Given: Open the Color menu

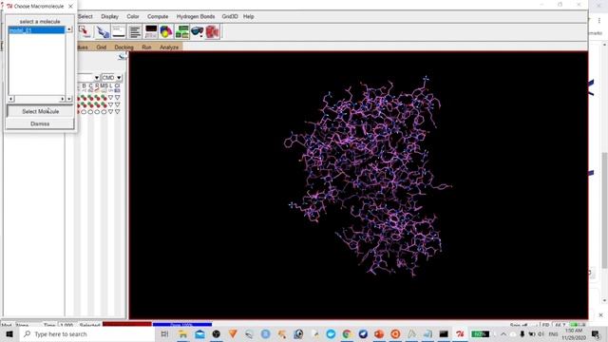Looking at the screenshot, I should coord(133,17).
